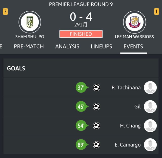
Task: Open H. Chang's player avatar
Action: click(150, 126)
